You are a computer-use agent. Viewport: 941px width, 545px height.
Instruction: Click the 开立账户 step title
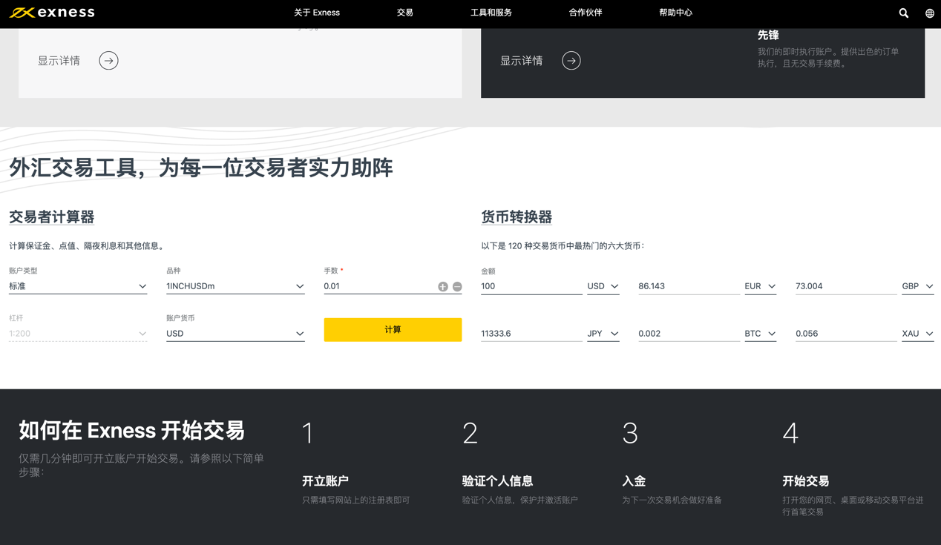tap(325, 481)
